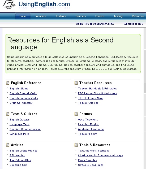146x169 pixels.
Task: Open the Reading Comprehension link
Action: click(25, 129)
